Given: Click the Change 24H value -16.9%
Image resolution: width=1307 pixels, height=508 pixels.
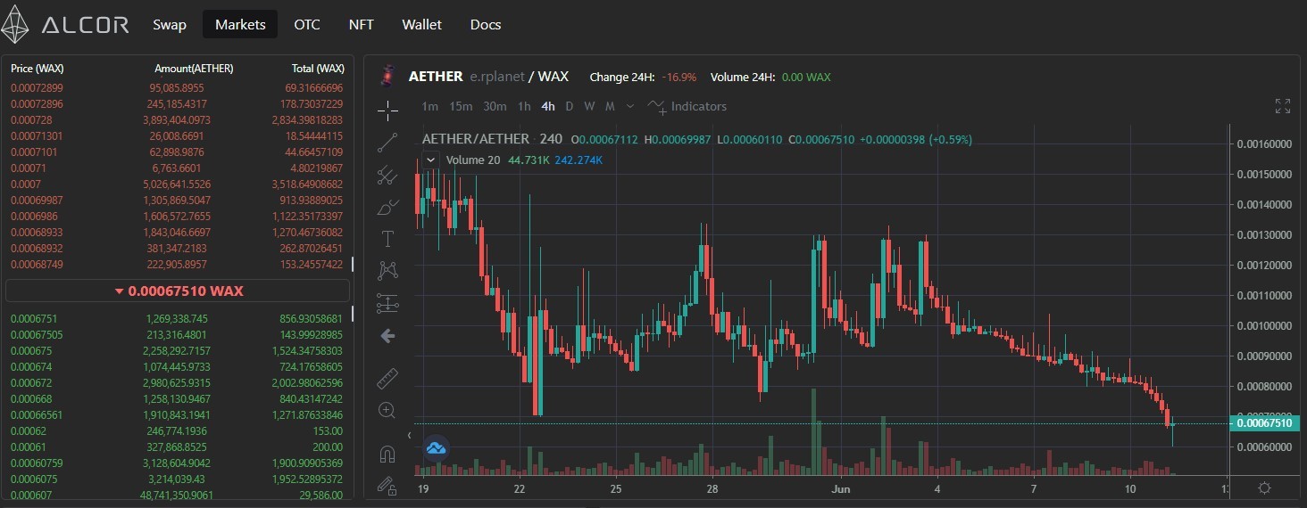Looking at the screenshot, I should pos(679,77).
